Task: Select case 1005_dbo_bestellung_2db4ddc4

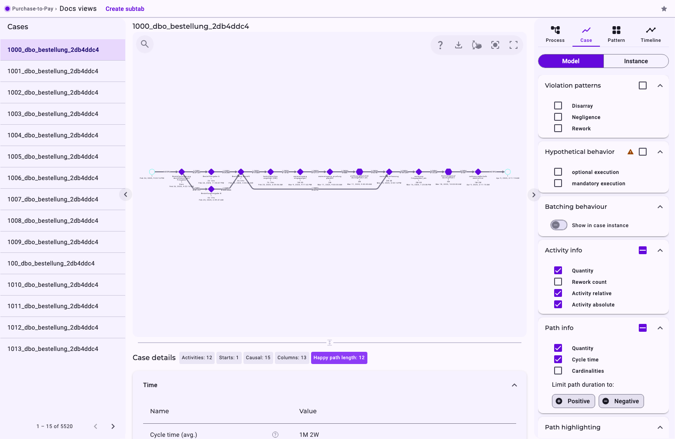Action: [63, 157]
